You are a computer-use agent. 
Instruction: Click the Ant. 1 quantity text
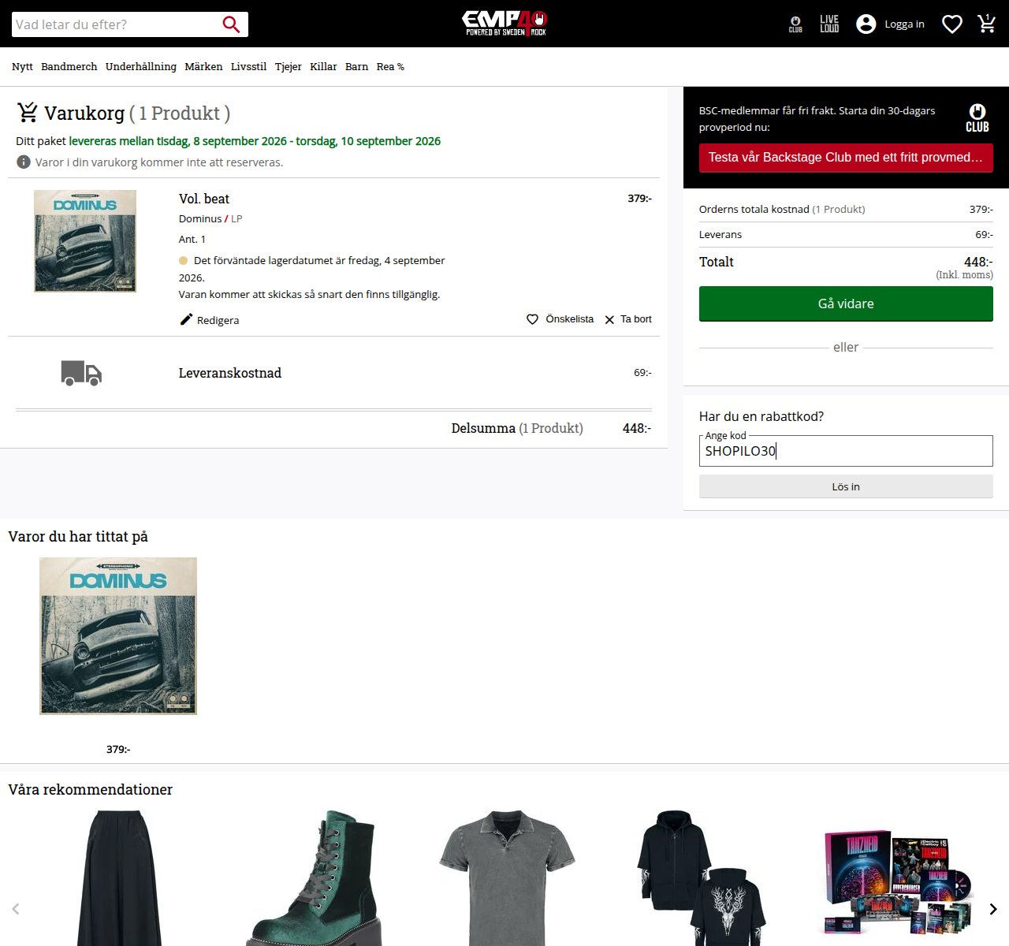click(x=192, y=239)
